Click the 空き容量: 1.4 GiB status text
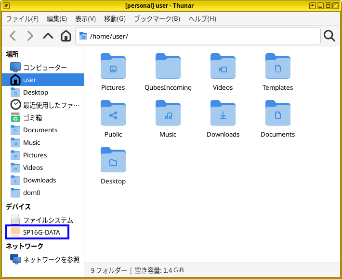 click(x=159, y=270)
